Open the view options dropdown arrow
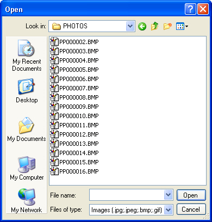The height and width of the screenshot is (222, 212). [187, 27]
